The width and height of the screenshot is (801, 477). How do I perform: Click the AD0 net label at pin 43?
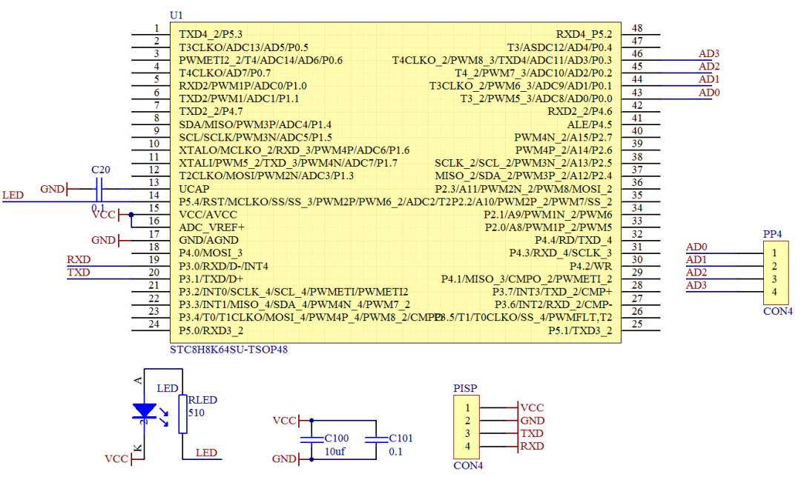(709, 93)
